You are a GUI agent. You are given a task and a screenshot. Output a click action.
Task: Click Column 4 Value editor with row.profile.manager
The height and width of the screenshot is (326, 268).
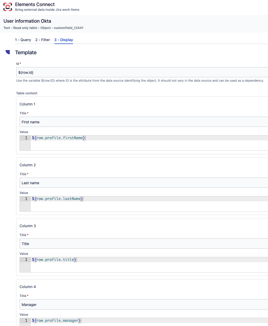point(144,322)
